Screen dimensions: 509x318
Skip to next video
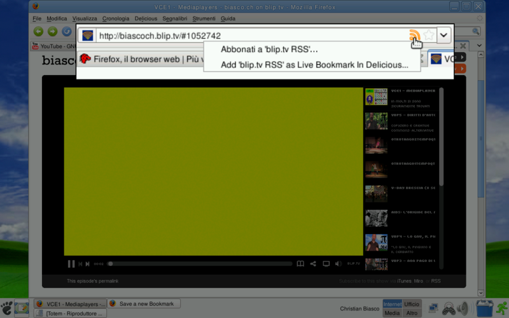coord(88,264)
